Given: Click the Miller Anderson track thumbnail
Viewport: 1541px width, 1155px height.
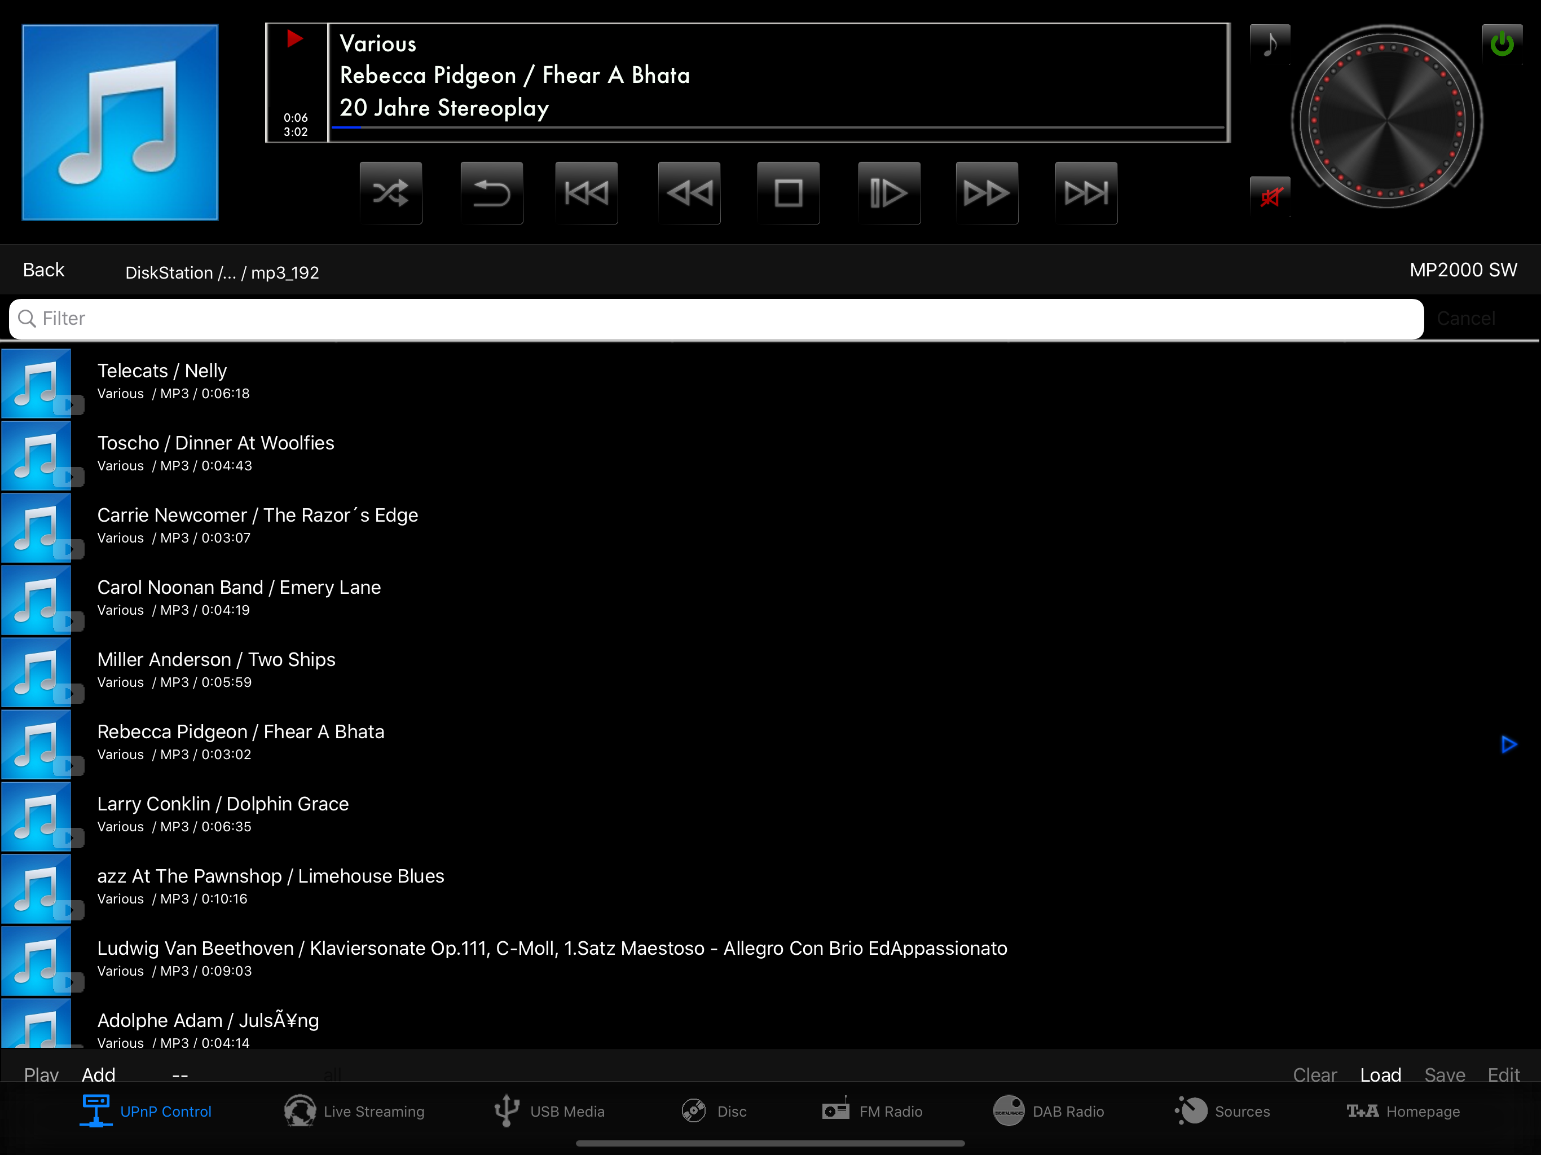Looking at the screenshot, I should coord(36,672).
